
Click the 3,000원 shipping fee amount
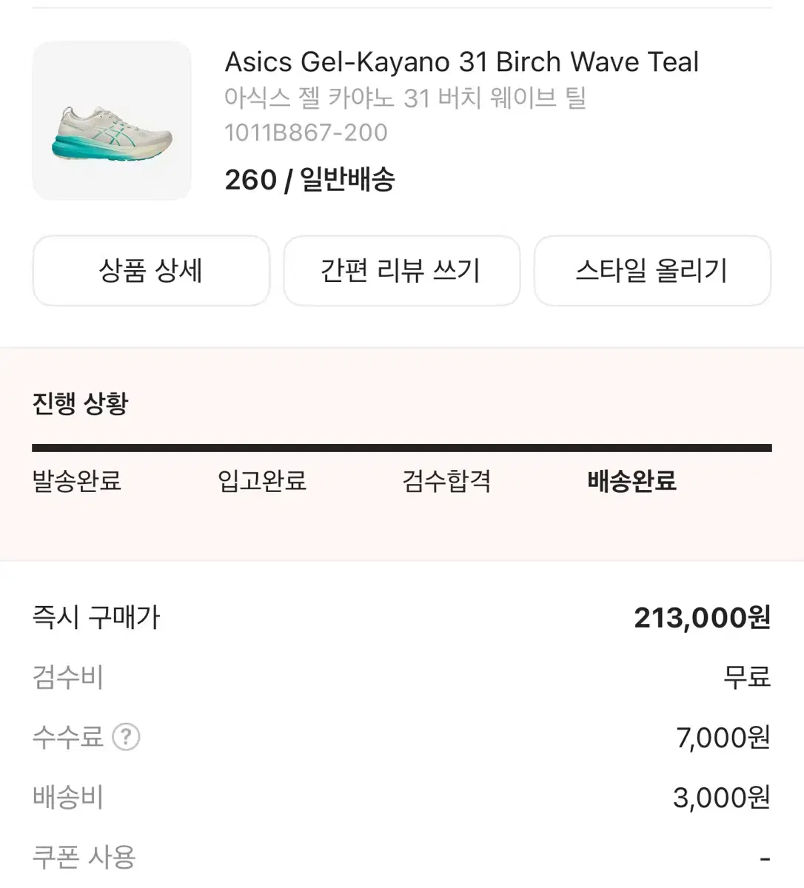pos(721,798)
